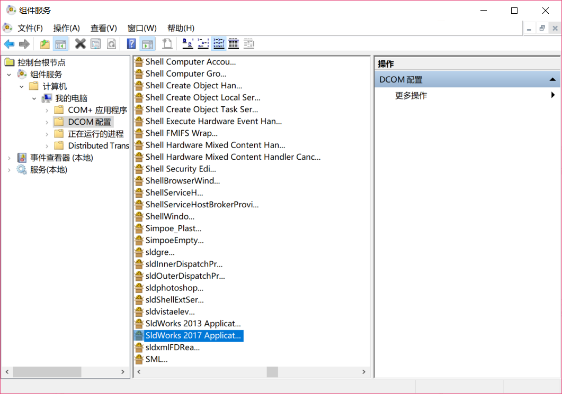Restore the inner MMC child window
562x394 pixels.
pyautogui.click(x=542, y=28)
